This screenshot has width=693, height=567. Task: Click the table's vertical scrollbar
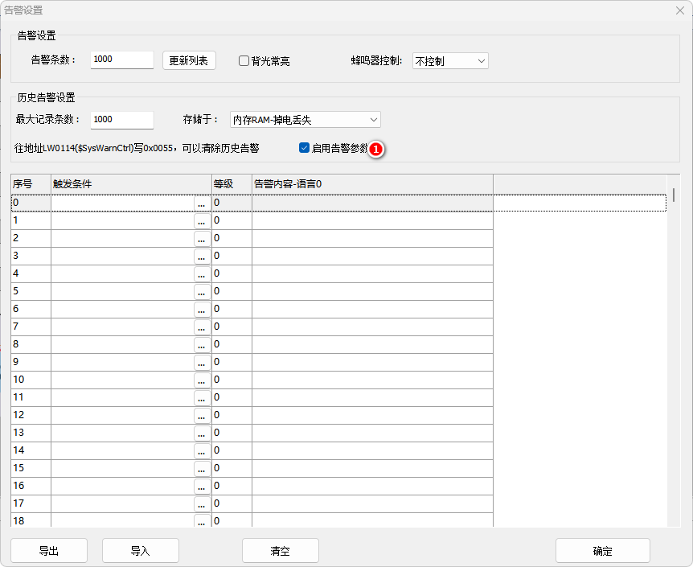673,195
